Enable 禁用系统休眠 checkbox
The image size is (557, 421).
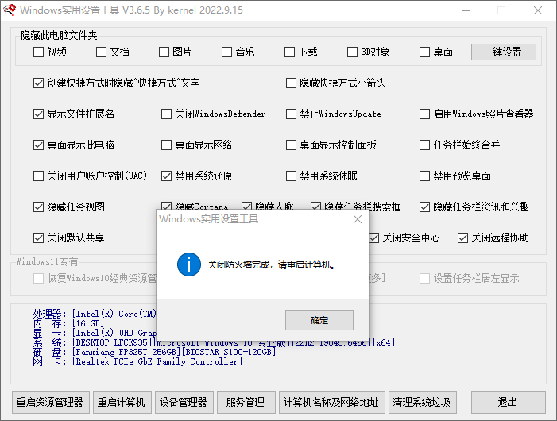click(291, 176)
